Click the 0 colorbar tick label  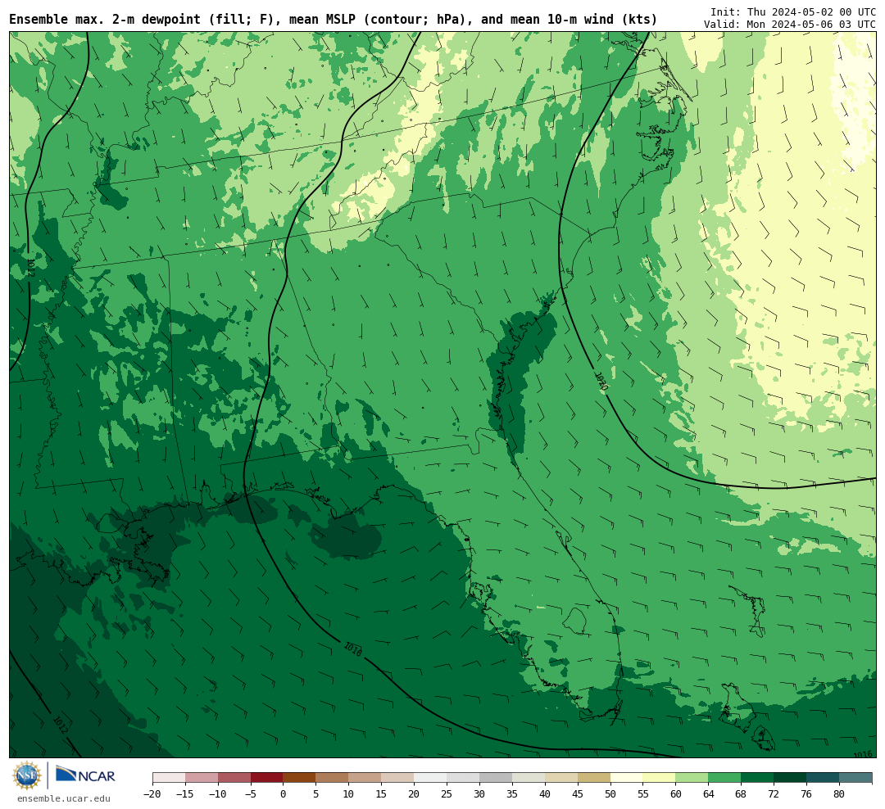pyautogui.click(x=284, y=794)
